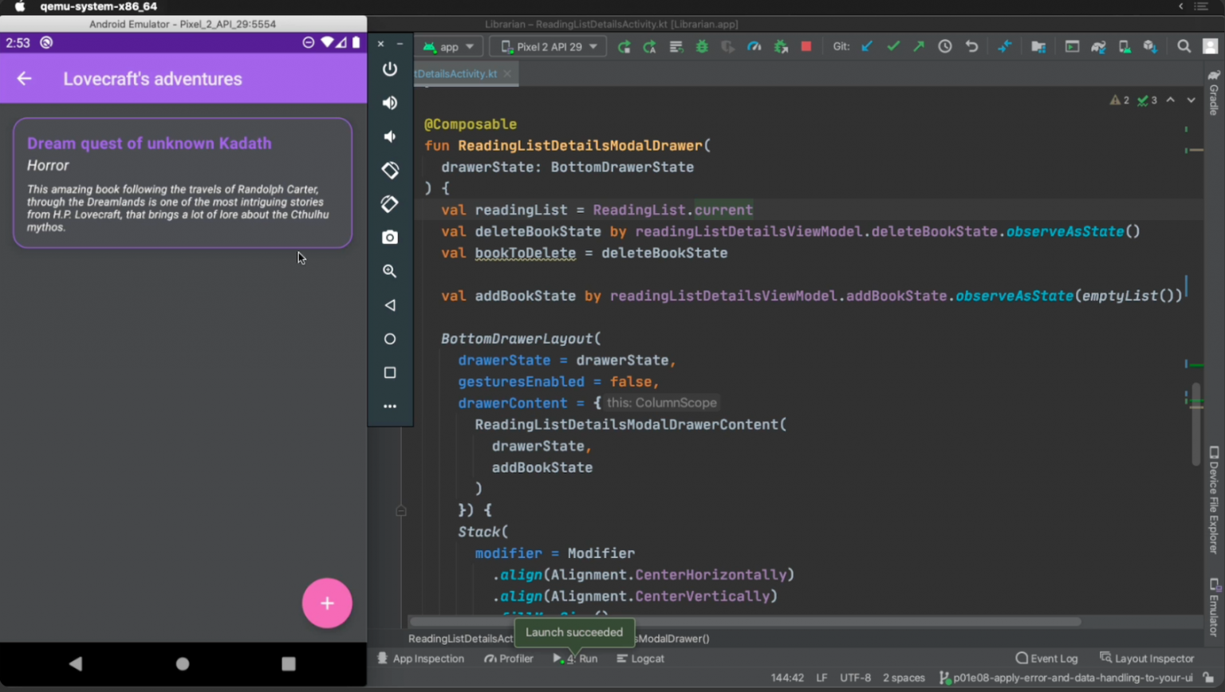This screenshot has height=692, width=1225.
Task: Click the Git commit checkmark
Action: tap(893, 47)
